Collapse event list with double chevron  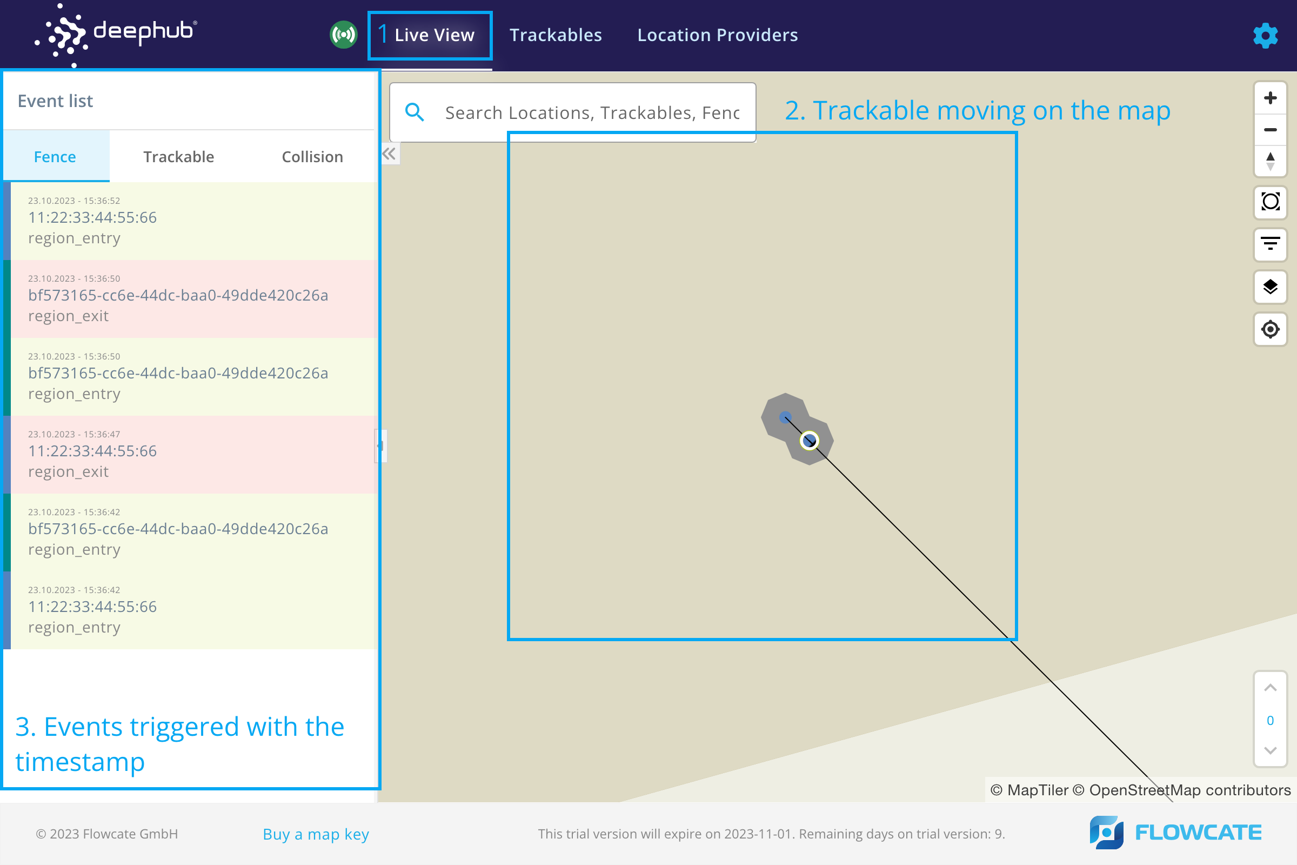pyautogui.click(x=389, y=154)
